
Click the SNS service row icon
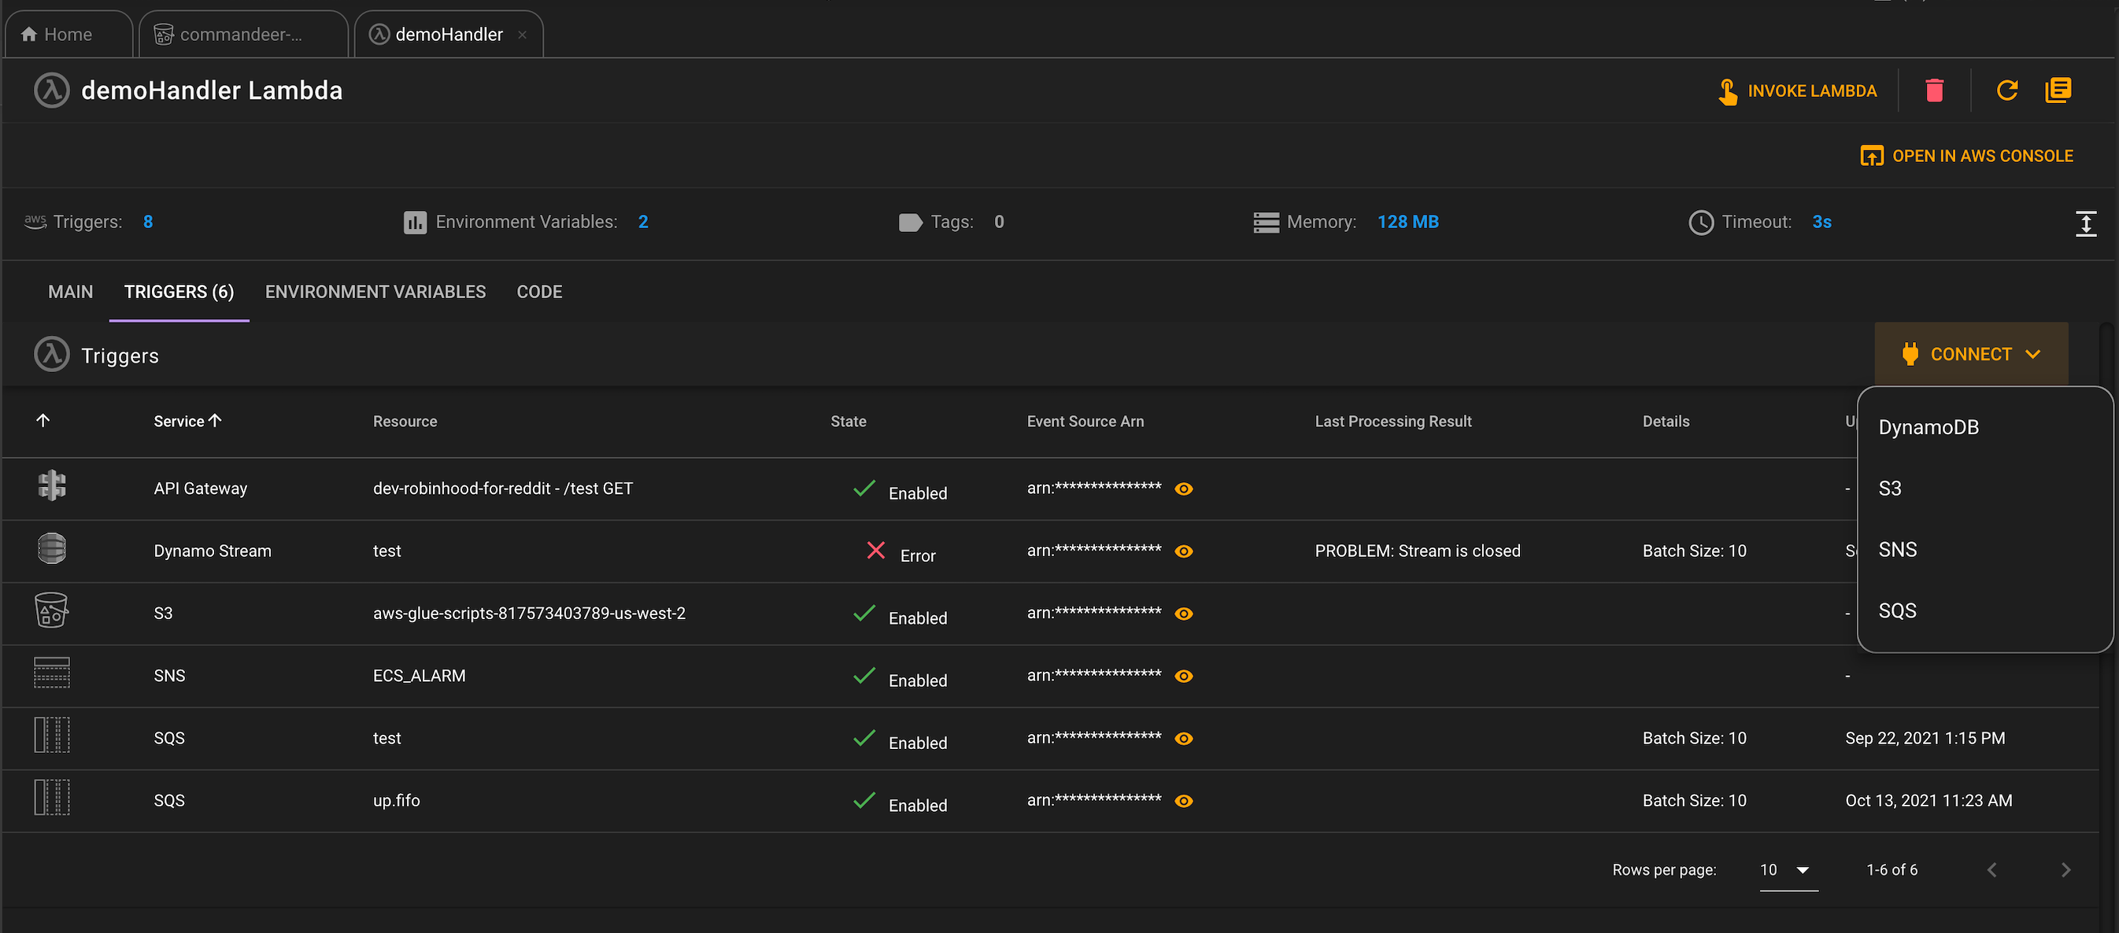click(52, 673)
